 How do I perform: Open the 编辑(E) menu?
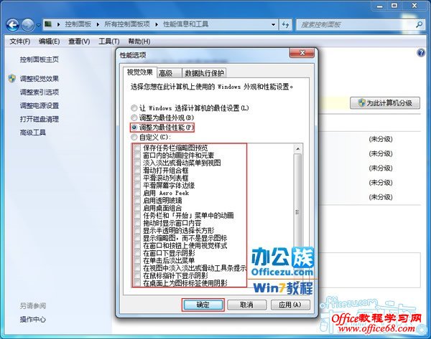tap(49, 42)
